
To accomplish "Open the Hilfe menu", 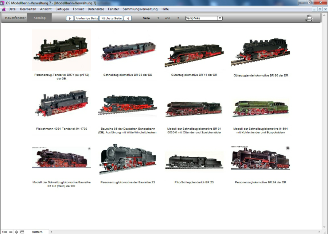I will point(165,9).
